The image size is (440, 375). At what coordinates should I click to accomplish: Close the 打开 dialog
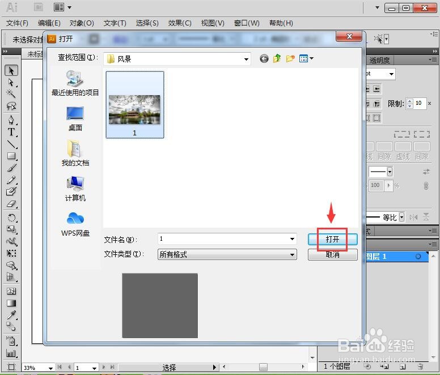coord(349,36)
